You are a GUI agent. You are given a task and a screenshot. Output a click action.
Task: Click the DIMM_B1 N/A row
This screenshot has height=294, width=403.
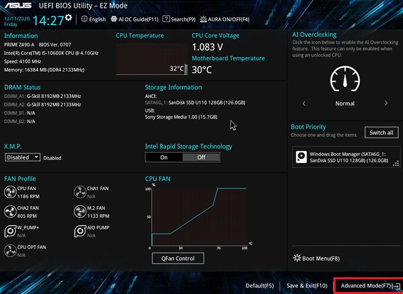pos(20,113)
